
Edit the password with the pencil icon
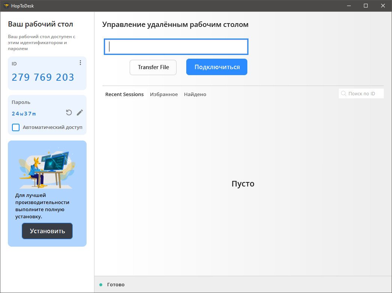(80, 112)
